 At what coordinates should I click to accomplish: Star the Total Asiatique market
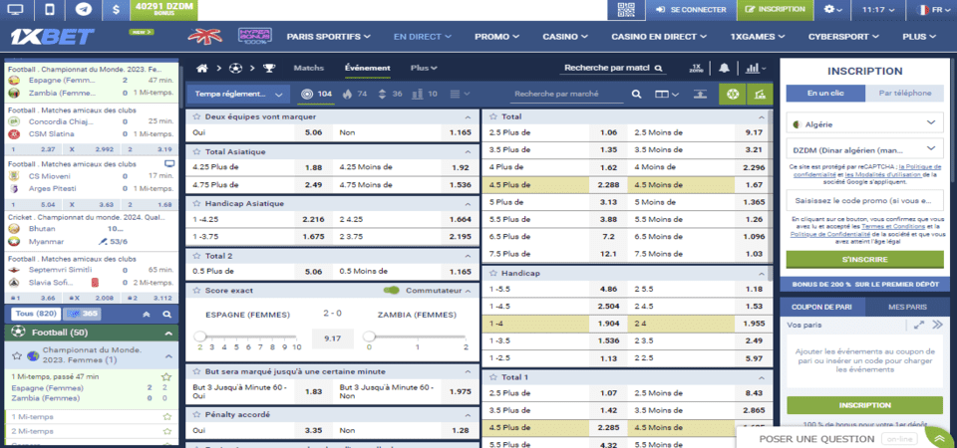tap(196, 151)
